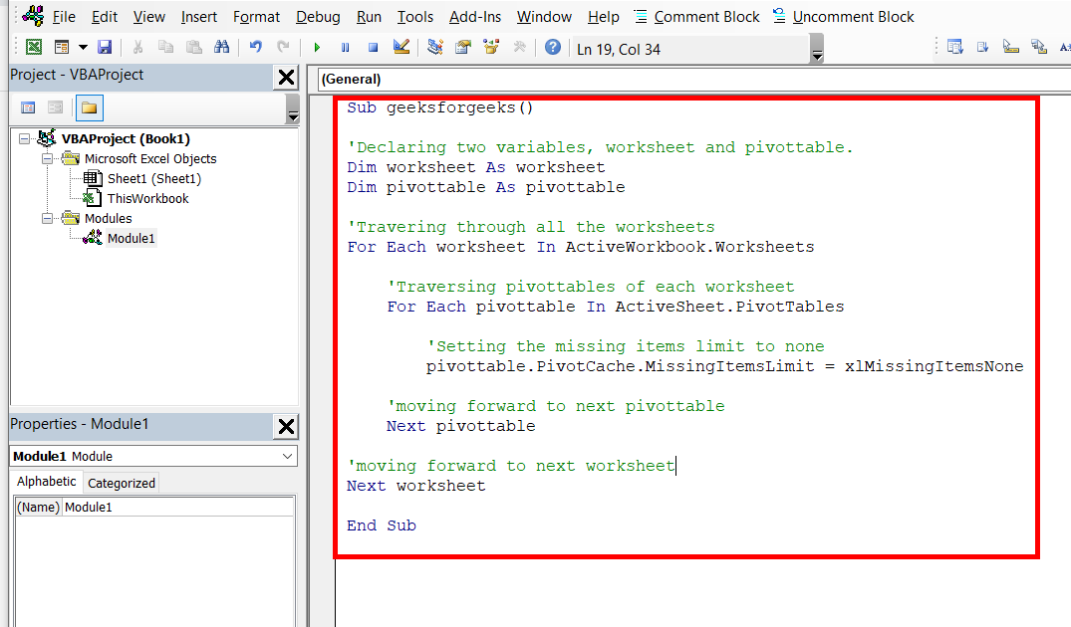Screen dimensions: 1071x627
Task: Toggle Design Mode icon
Action: (402, 47)
